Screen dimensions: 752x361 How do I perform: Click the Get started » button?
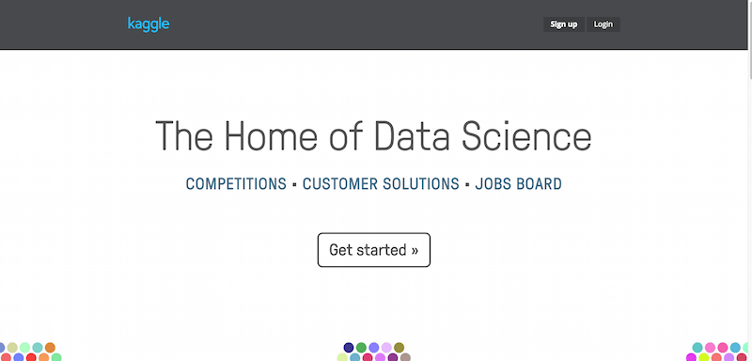[x=373, y=250]
